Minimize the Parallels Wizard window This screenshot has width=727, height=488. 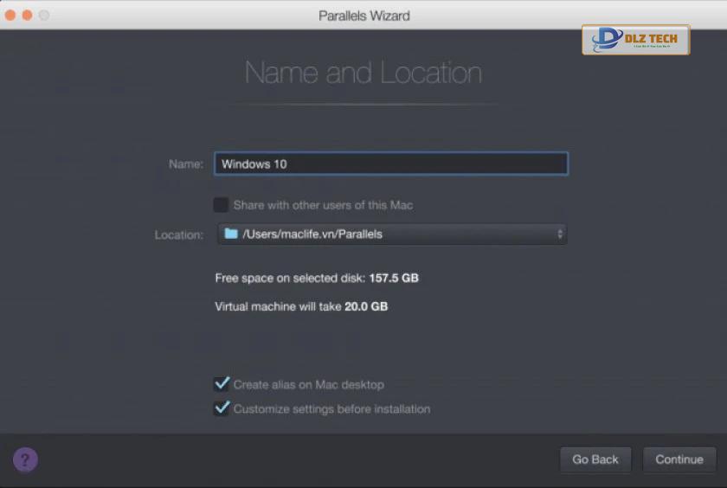tap(28, 16)
